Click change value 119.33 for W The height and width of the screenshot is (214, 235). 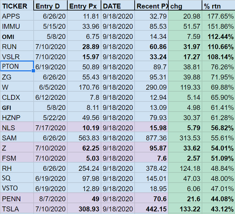[185, 87]
